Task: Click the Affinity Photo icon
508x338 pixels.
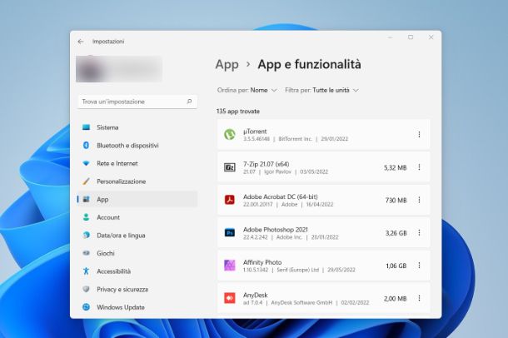Action: pyautogui.click(x=230, y=265)
